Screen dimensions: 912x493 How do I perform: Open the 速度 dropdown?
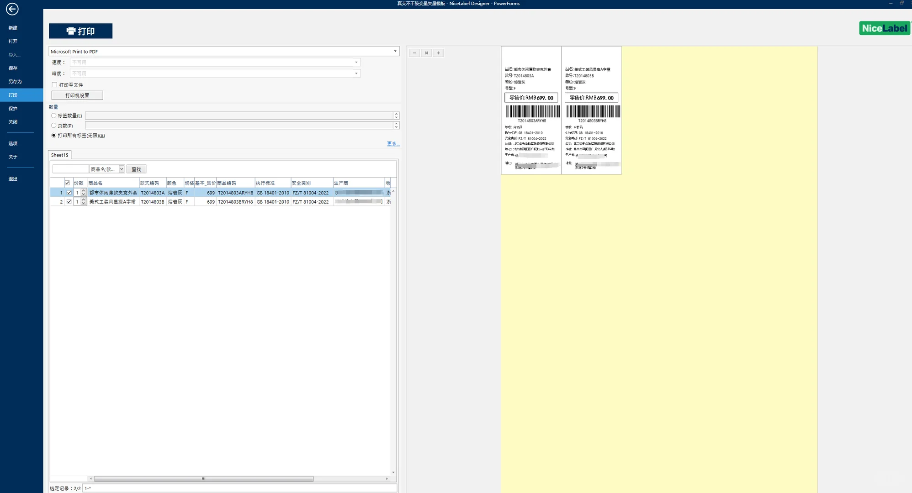pos(356,62)
